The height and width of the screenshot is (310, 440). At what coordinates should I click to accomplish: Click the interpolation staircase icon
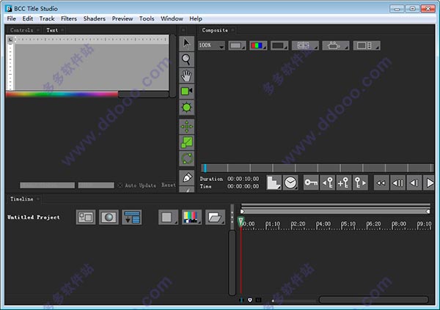[274, 183]
